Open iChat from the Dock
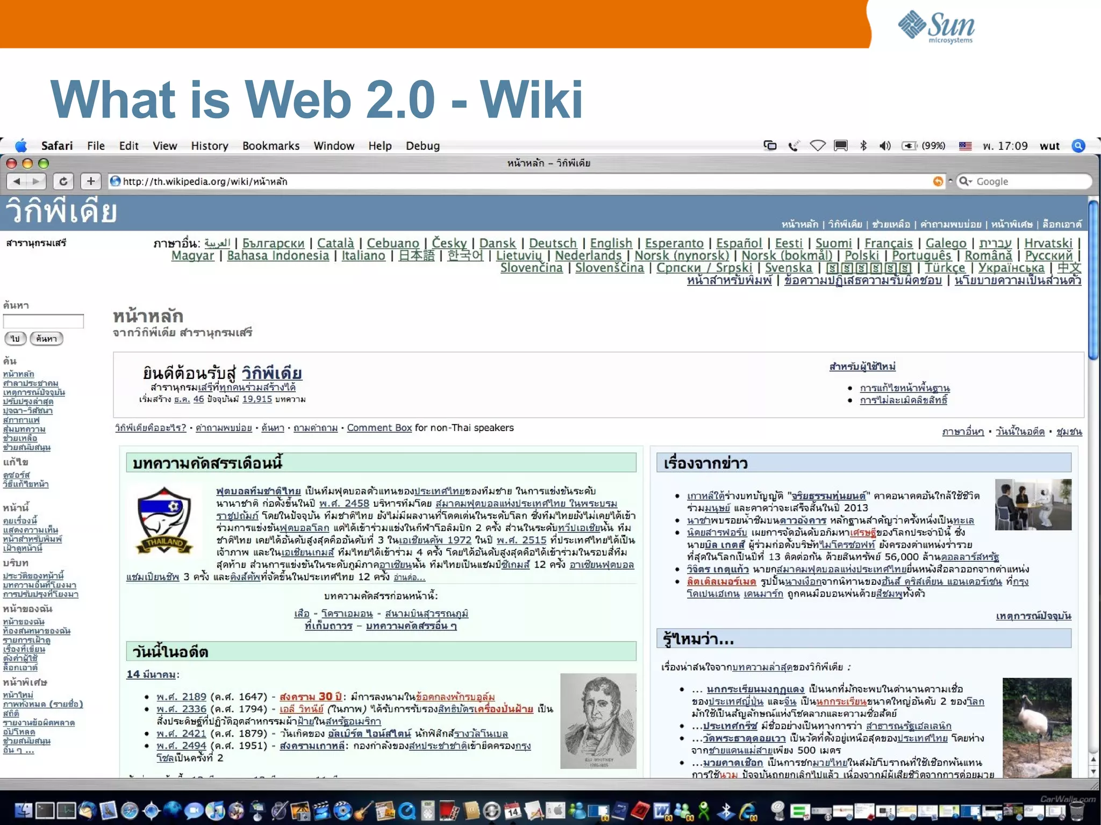The image size is (1101, 825). click(194, 810)
